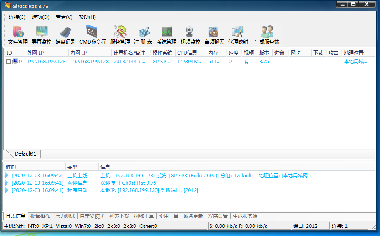Tick the checkbox for host row 0
This screenshot has height=236, width=380.
[x=8, y=62]
